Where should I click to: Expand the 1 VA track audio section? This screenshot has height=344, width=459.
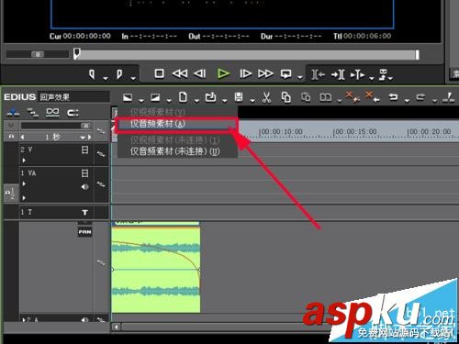[x=24, y=198]
